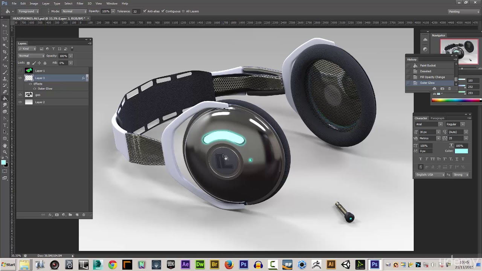Select Fill Opacity Change history state
The image size is (482, 271).
(x=432, y=77)
